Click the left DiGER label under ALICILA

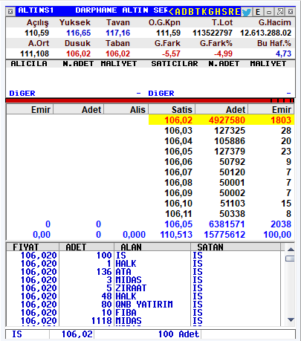(x=22, y=94)
